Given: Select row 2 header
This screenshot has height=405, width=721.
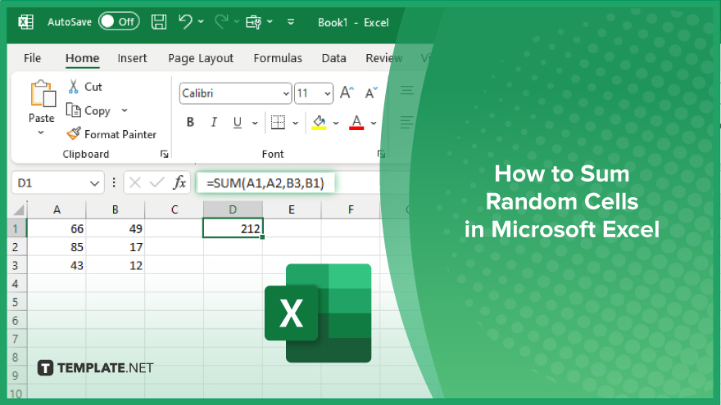Looking at the screenshot, I should pos(16,247).
